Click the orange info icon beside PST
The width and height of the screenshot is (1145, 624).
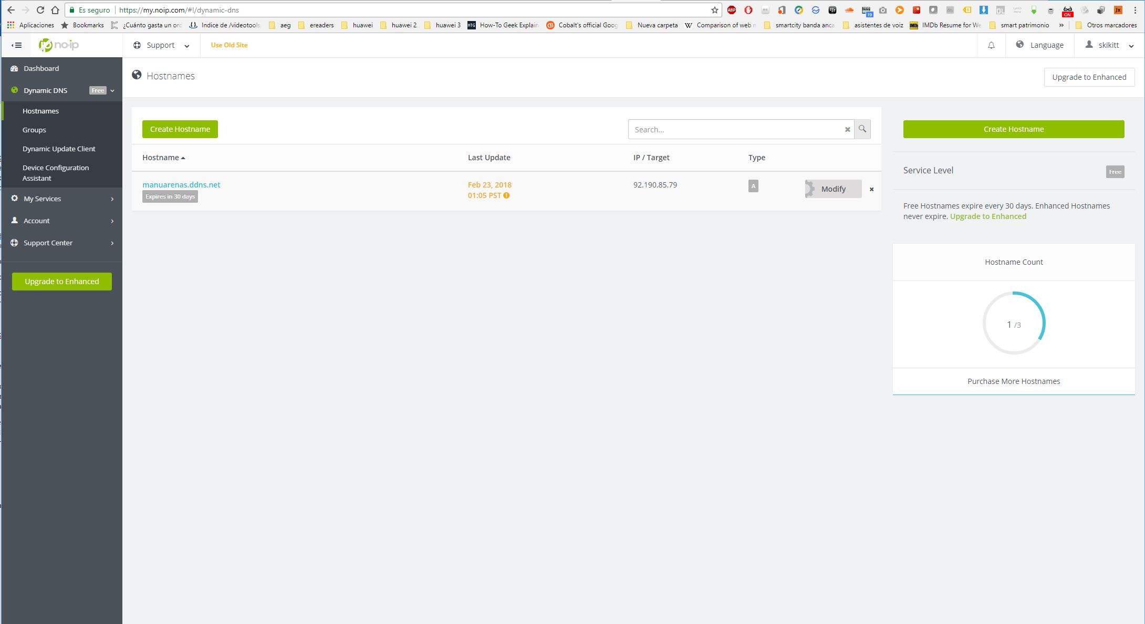506,195
